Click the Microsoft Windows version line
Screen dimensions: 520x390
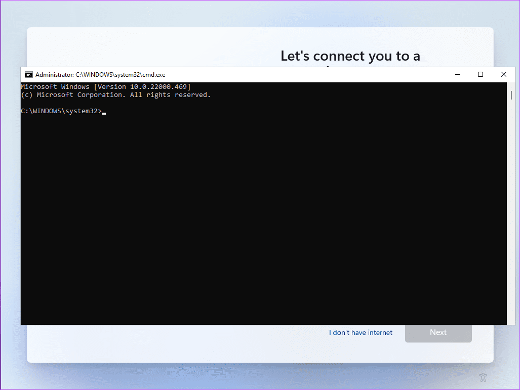tap(105, 87)
